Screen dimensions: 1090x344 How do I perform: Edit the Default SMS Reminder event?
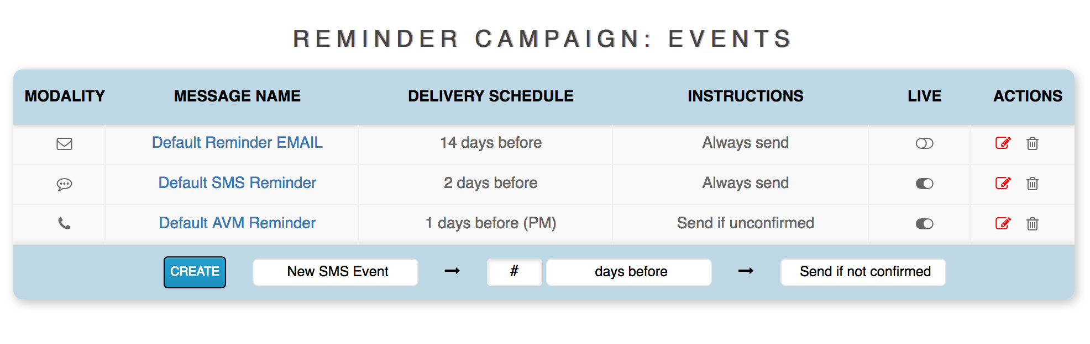pos(1003,184)
